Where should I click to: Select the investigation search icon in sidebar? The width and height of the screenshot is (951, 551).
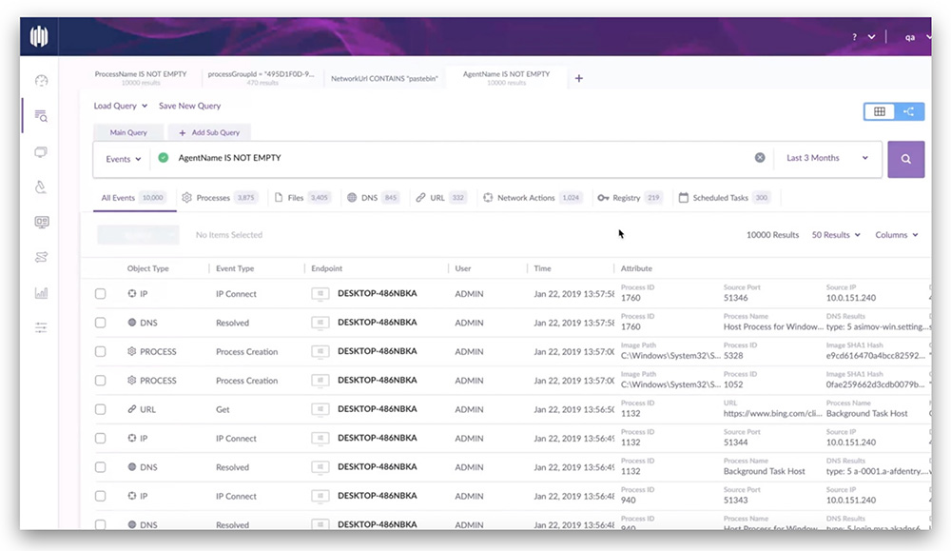tap(40, 116)
